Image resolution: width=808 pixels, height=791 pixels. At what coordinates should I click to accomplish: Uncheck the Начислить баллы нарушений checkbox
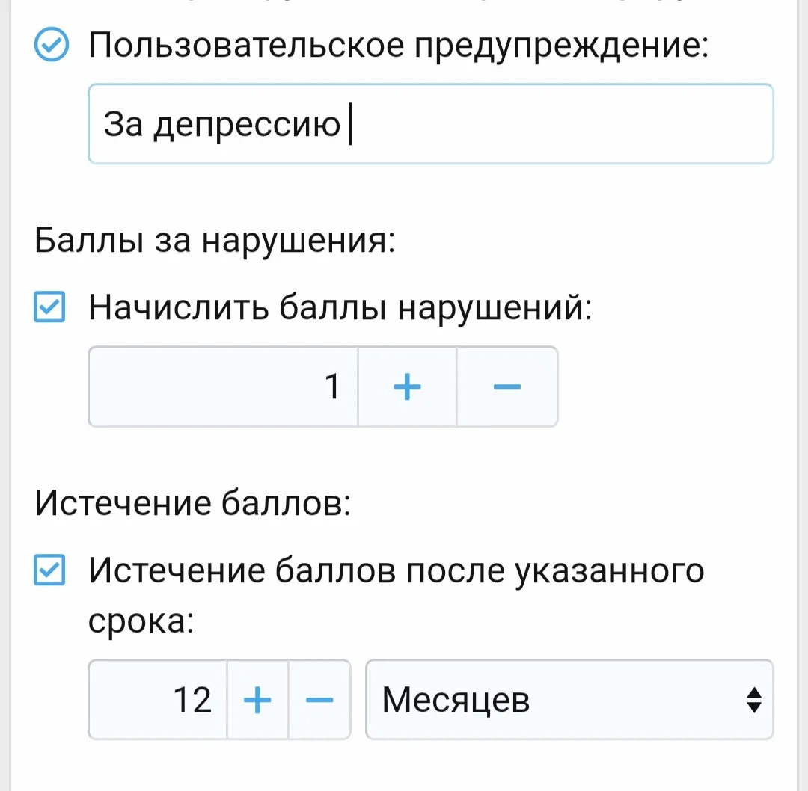(50, 308)
